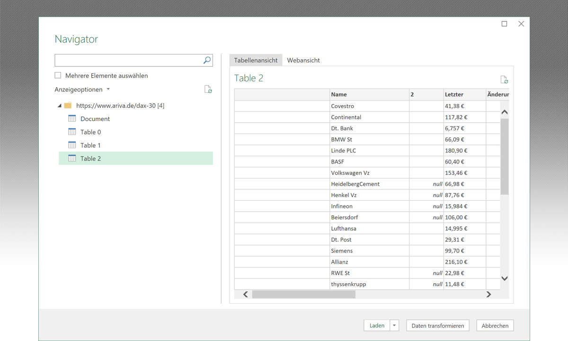Screen dimensions: 568x341
Task: Click the Lufthansa cell
Action: click(x=369, y=228)
